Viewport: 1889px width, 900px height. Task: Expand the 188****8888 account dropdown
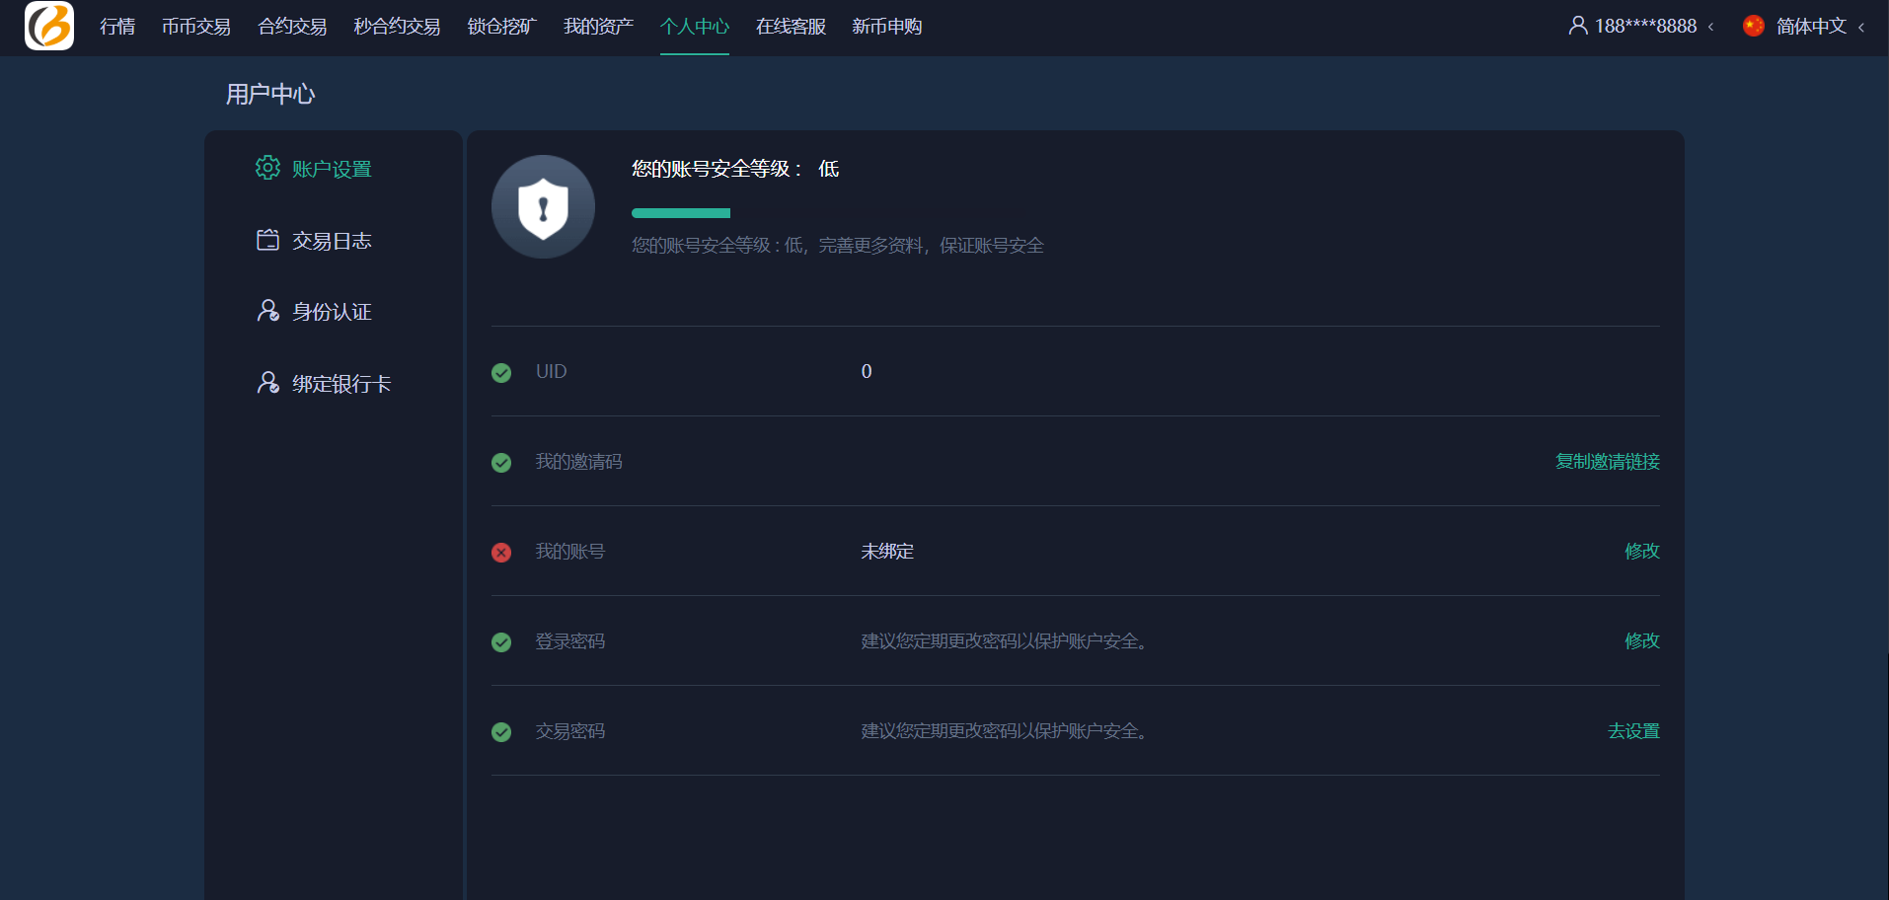pyautogui.click(x=1645, y=27)
